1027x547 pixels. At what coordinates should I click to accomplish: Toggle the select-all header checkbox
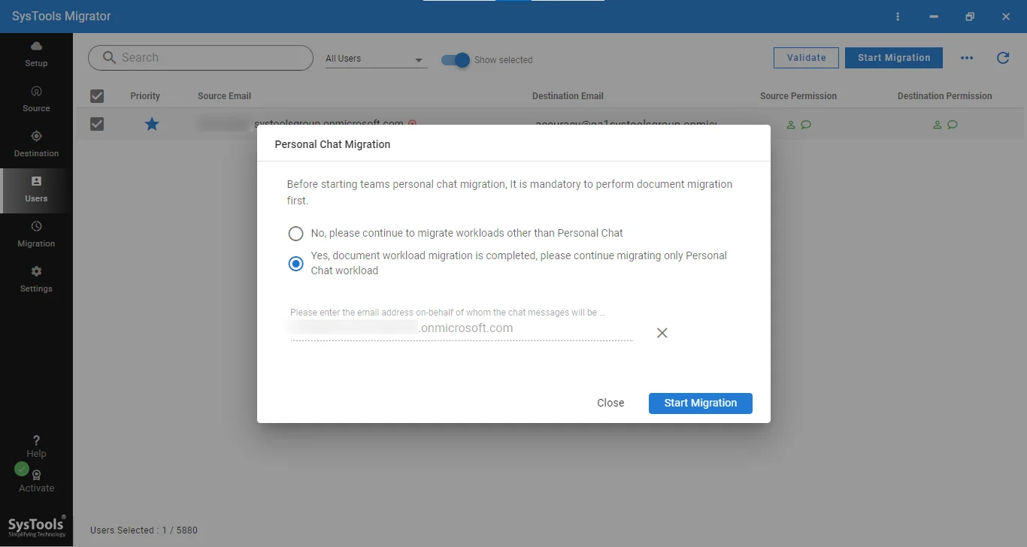(97, 96)
